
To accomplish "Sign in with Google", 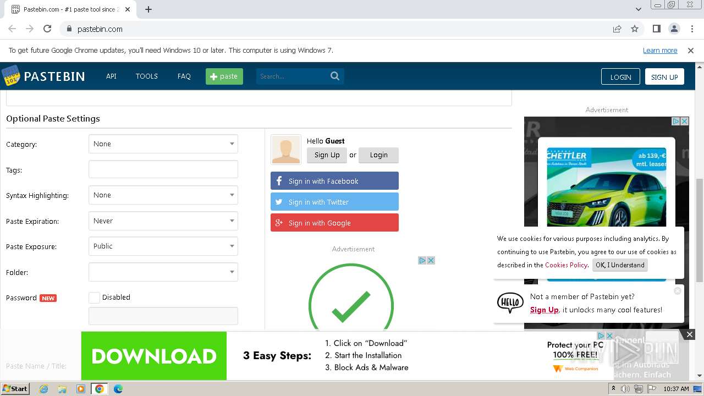I will click(x=334, y=223).
